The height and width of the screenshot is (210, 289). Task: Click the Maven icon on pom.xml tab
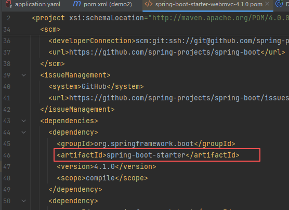point(77,4)
